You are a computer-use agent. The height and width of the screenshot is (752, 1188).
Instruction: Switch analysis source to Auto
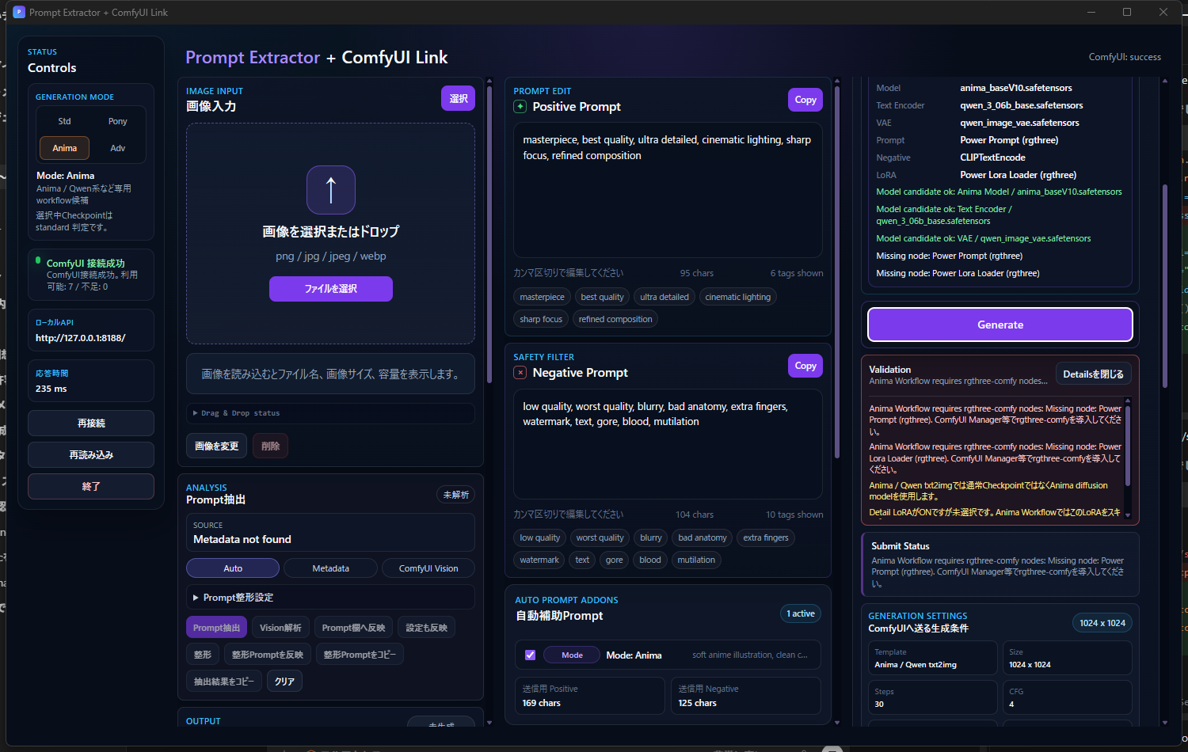point(233,568)
